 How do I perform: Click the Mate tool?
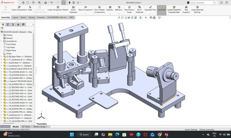coord(30,8)
